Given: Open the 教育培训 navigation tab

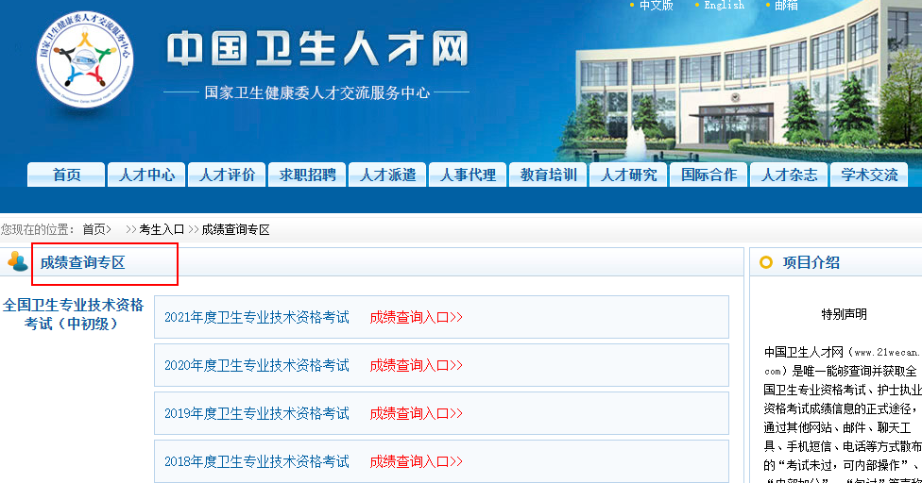Looking at the screenshot, I should tap(548, 175).
